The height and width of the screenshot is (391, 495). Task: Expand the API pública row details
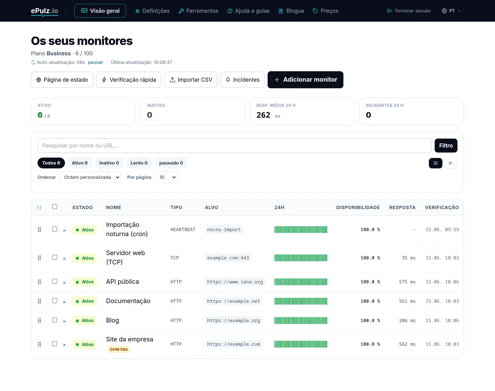click(x=65, y=282)
